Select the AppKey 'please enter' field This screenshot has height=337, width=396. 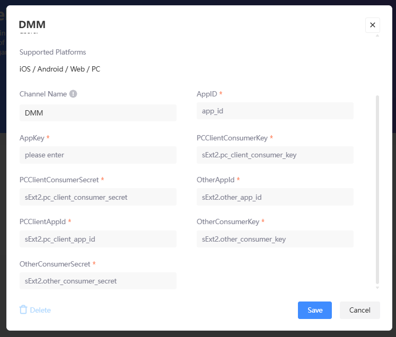(x=98, y=155)
